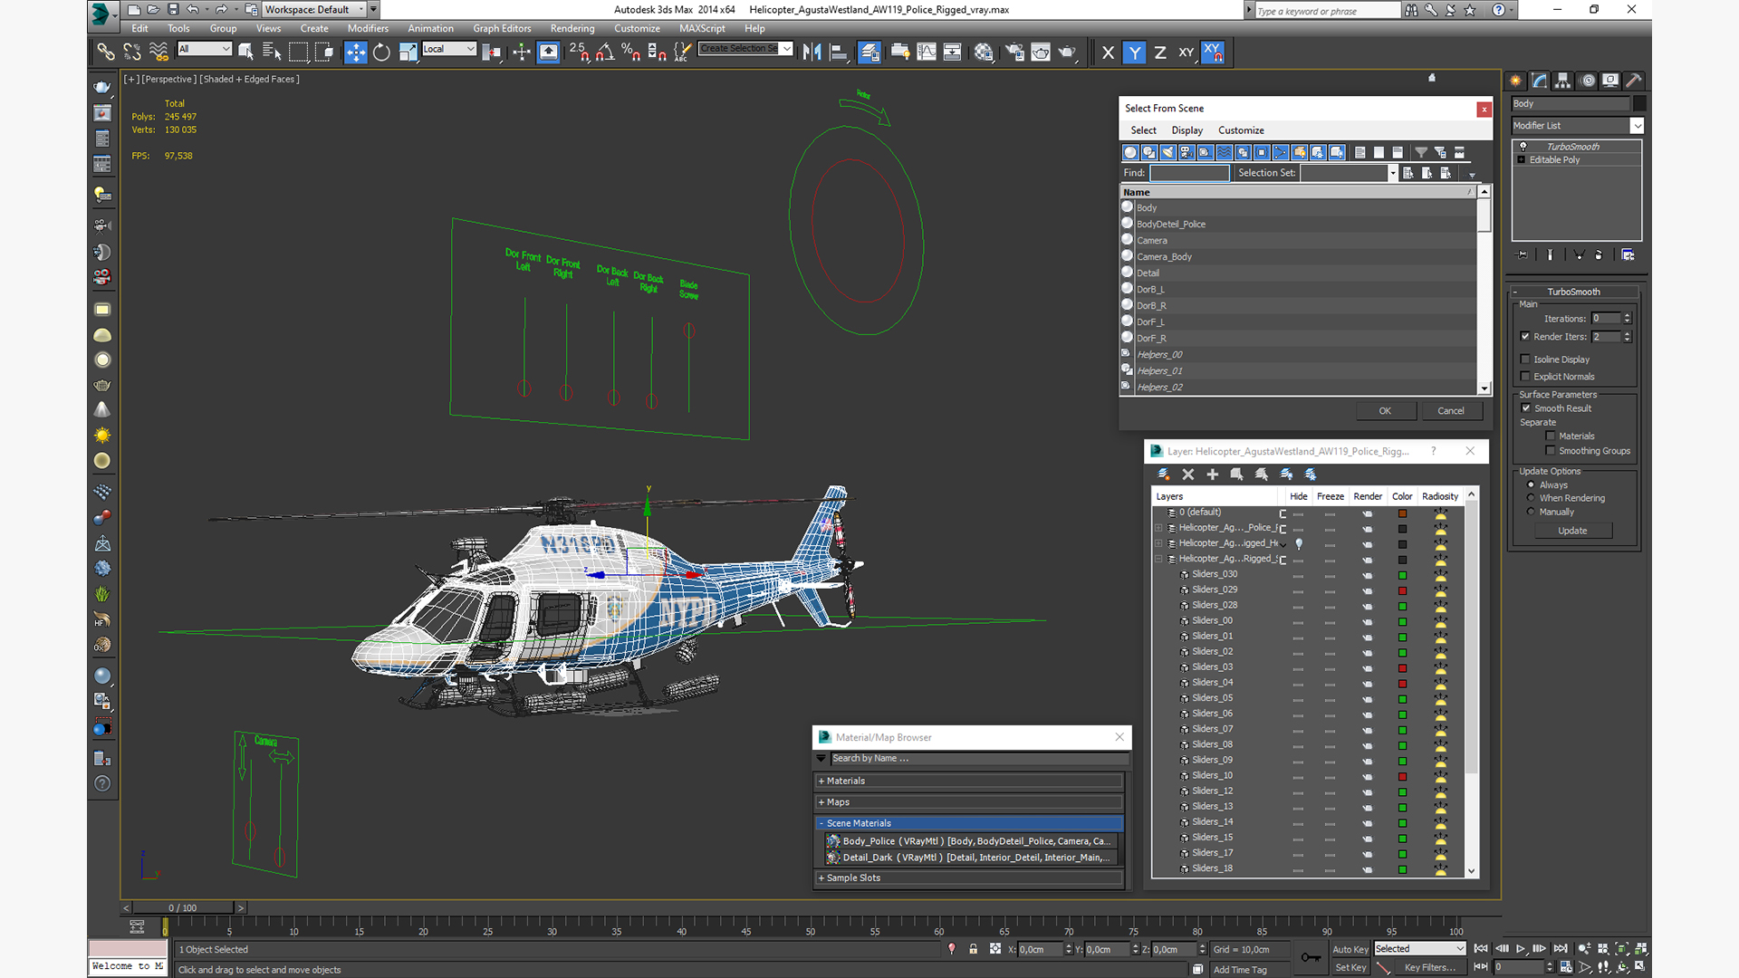The image size is (1739, 978).
Task: Click Add Selected Objects plus icon in Layer dialog
Action: pyautogui.click(x=1212, y=475)
